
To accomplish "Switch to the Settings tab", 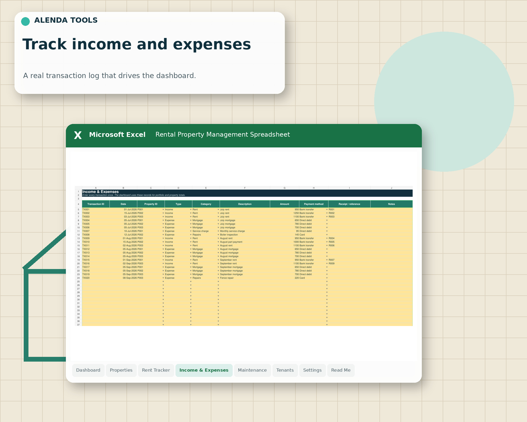I will [x=313, y=370].
